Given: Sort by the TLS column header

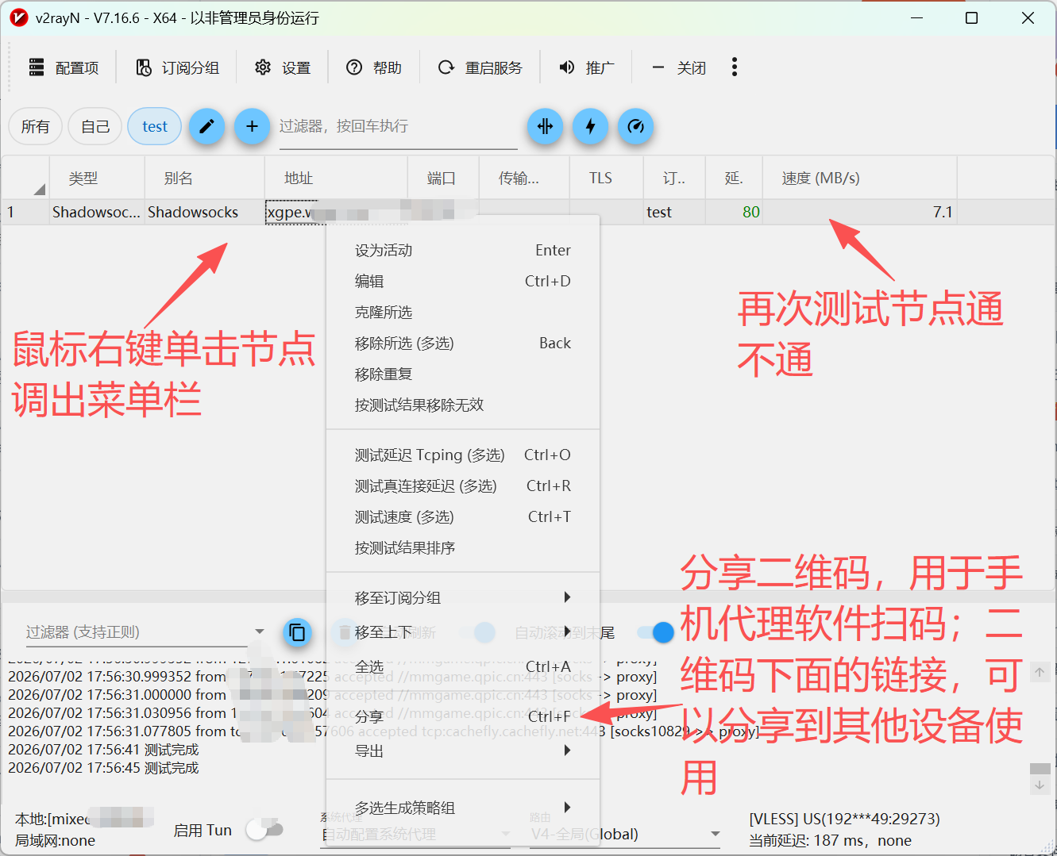Looking at the screenshot, I should point(606,178).
